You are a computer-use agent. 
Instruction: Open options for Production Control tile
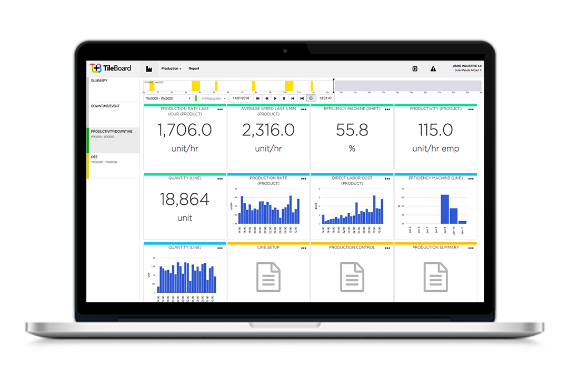387,248
